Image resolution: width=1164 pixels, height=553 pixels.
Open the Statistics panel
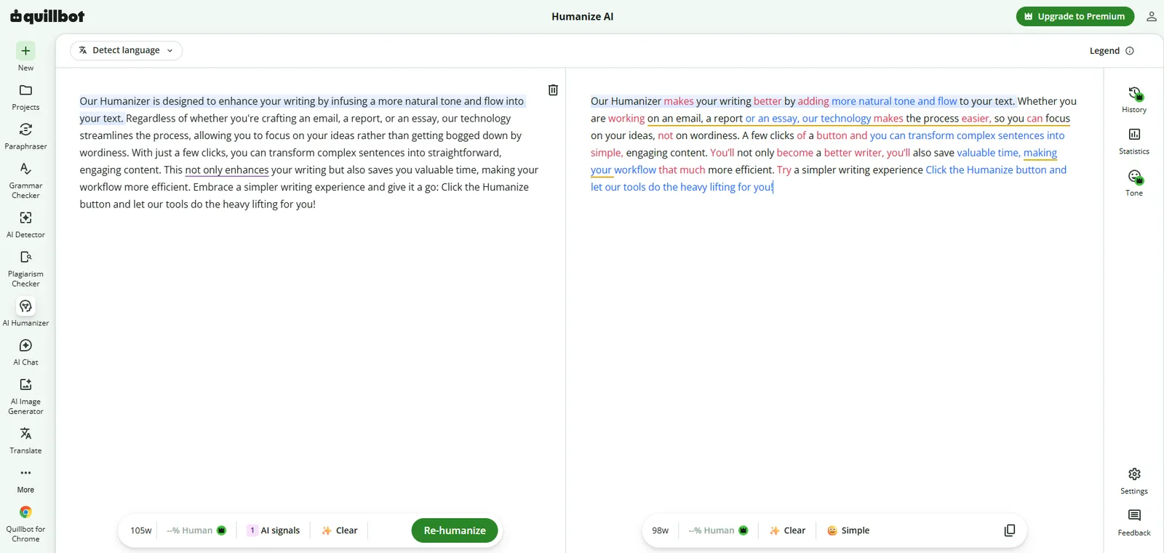click(x=1134, y=141)
